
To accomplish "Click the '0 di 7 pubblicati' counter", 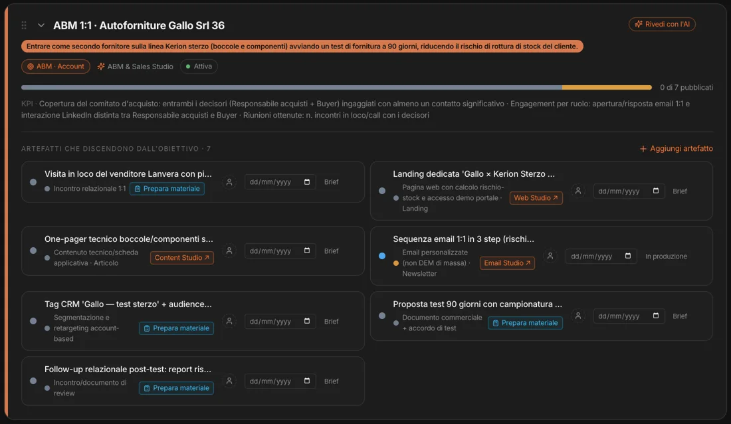I will (686, 87).
